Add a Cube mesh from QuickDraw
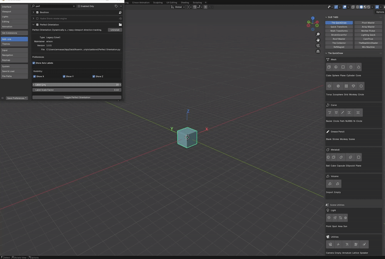This screenshot has width=385, height=259. 329,67
